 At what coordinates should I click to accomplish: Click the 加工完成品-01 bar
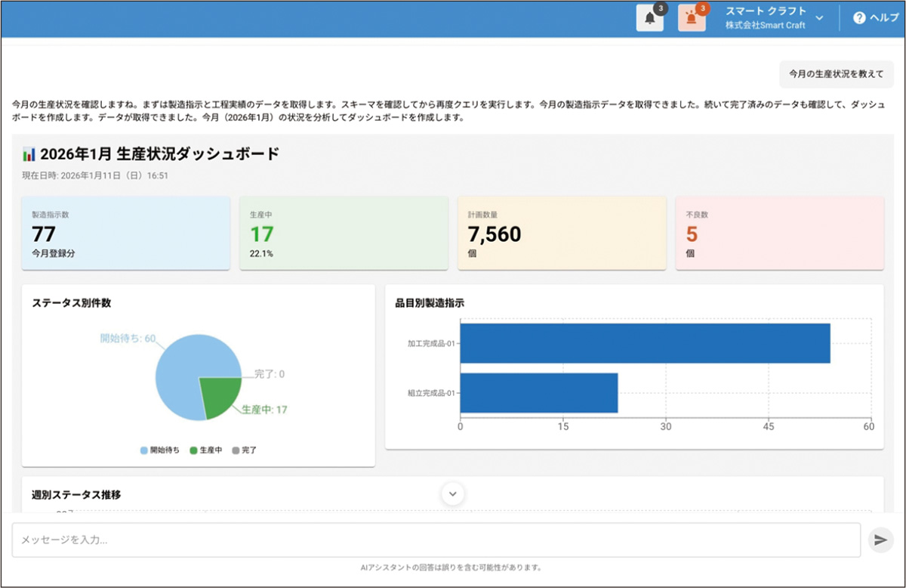pyautogui.click(x=645, y=343)
